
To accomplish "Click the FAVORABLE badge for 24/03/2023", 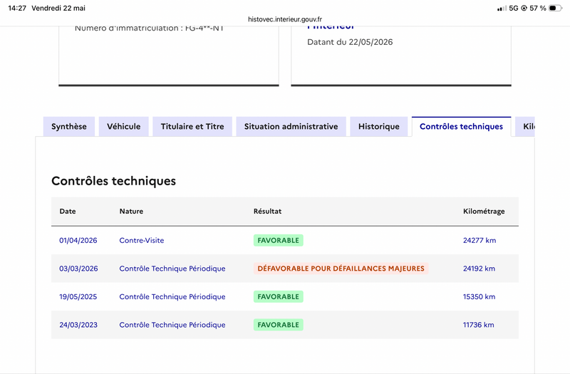I will pyautogui.click(x=279, y=325).
